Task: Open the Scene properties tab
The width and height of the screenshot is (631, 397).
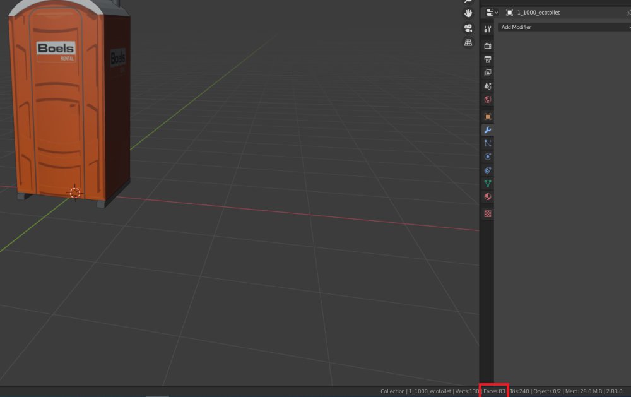Action: 488,86
